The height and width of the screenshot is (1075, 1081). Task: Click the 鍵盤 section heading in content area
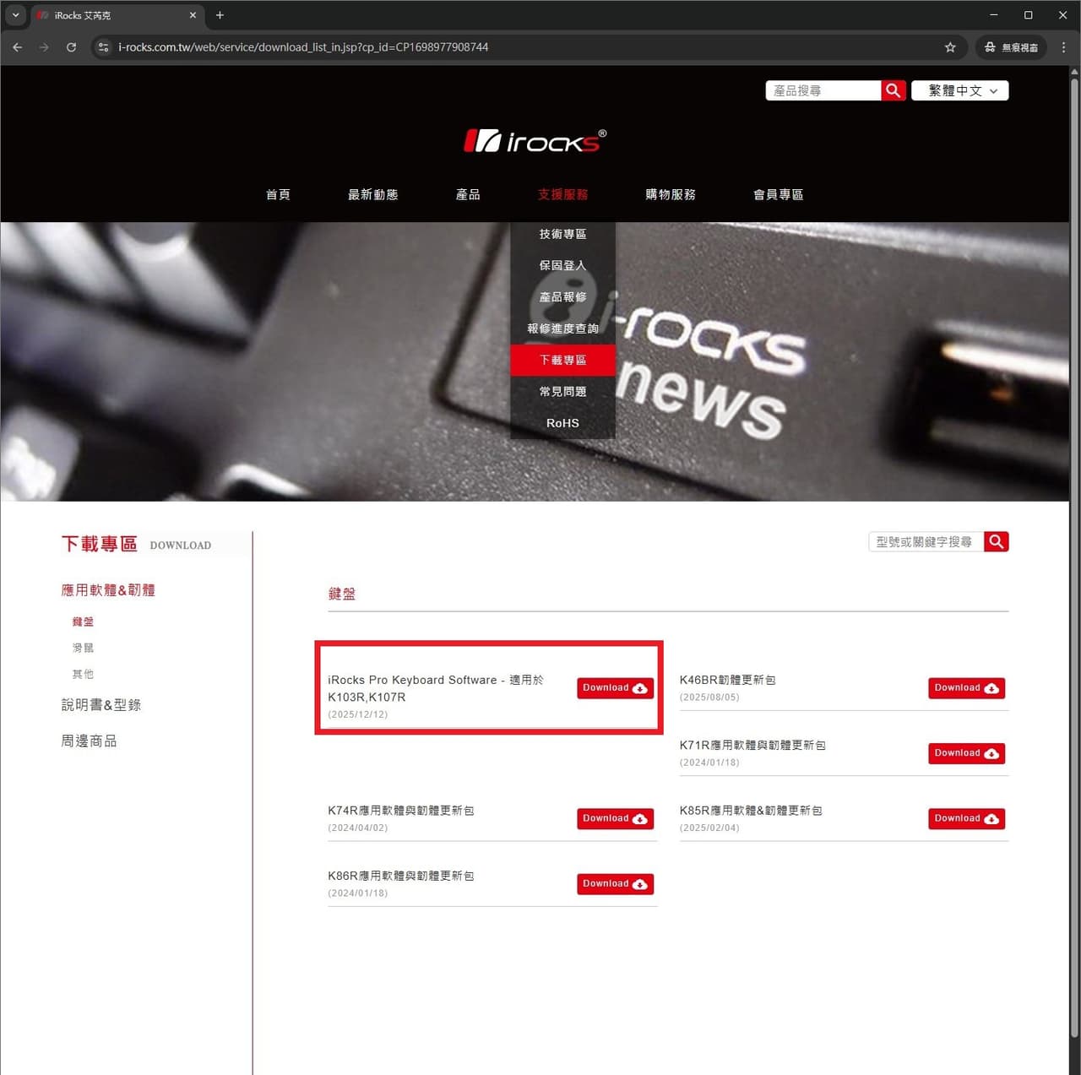[x=342, y=594]
